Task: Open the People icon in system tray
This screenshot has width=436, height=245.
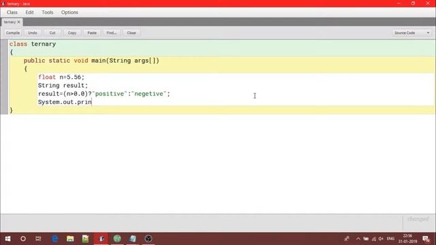Action: pyautogui.click(x=347, y=239)
